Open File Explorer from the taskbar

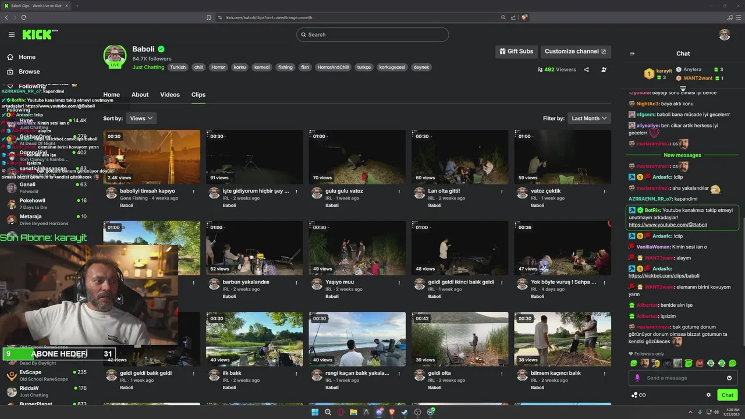[353, 412]
